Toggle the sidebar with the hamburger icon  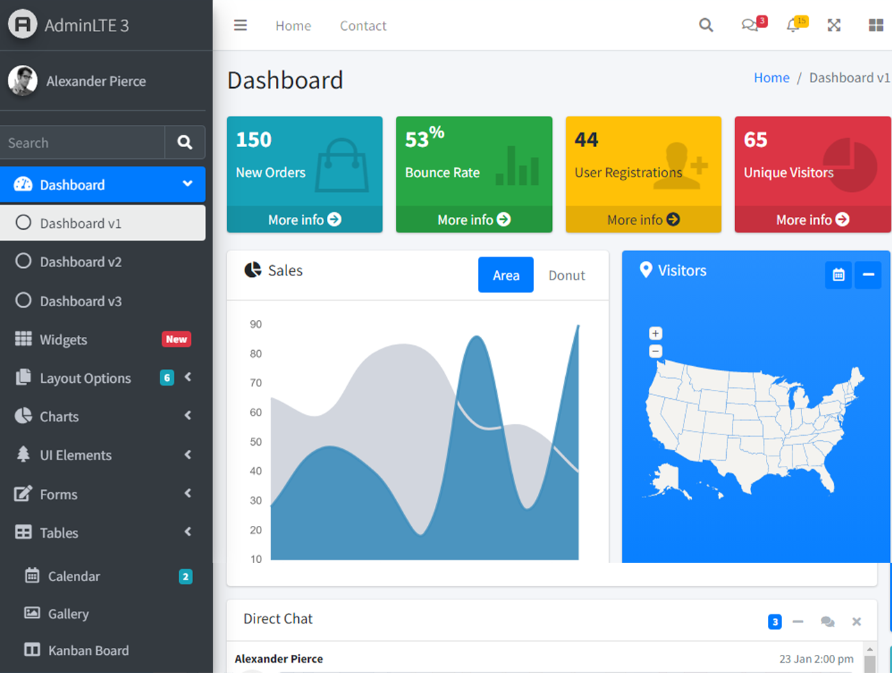(240, 25)
